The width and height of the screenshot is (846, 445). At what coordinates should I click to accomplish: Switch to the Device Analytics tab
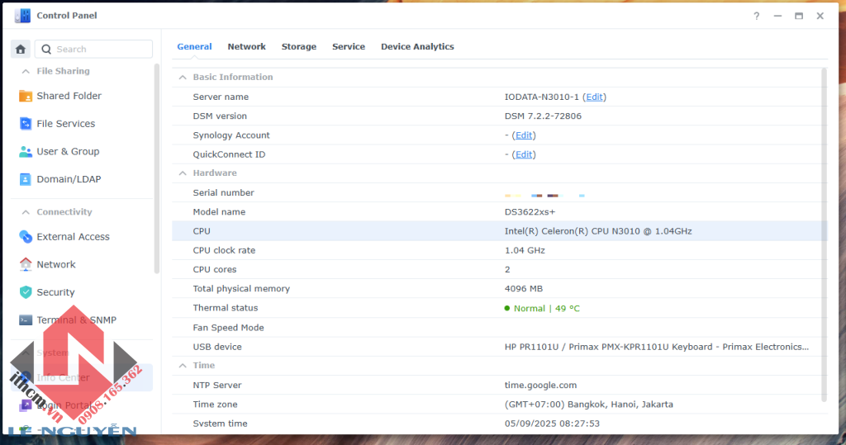coord(417,46)
